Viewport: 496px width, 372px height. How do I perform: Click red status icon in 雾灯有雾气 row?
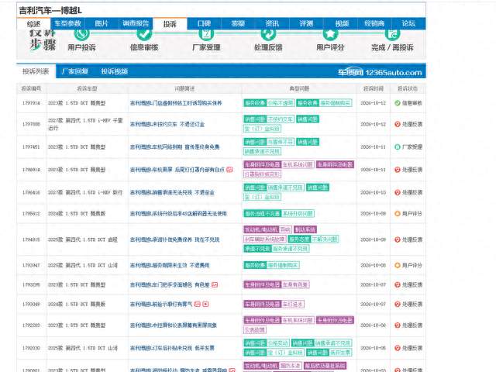coord(398,304)
